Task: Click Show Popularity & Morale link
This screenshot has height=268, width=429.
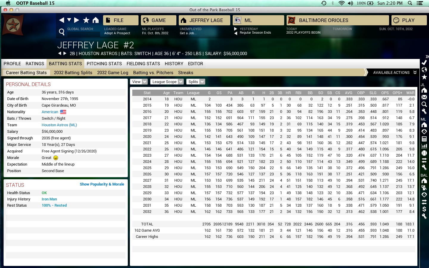Action: [102, 184]
